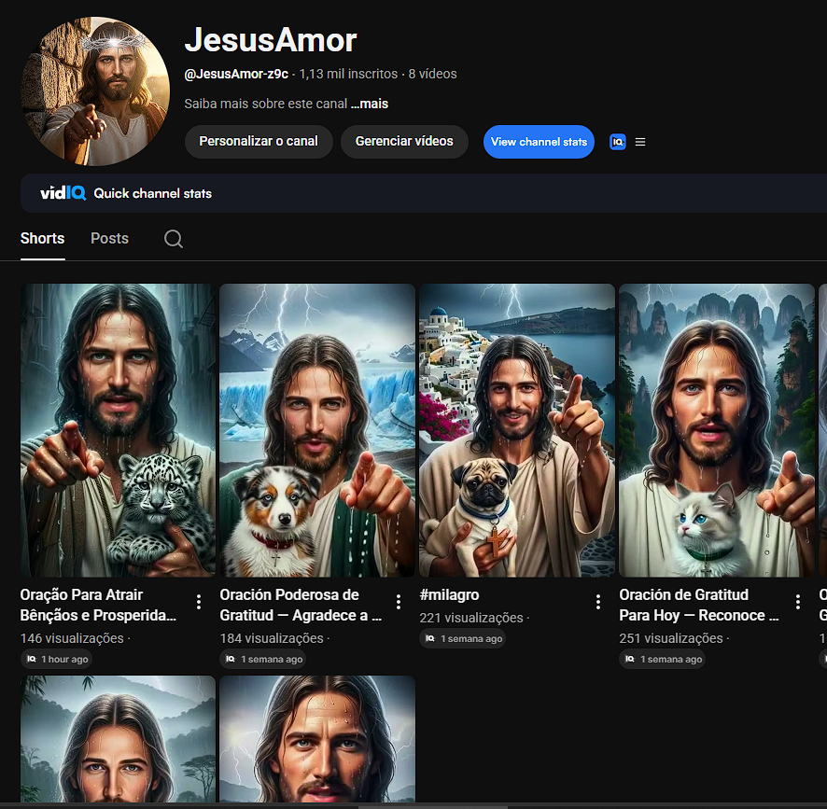
Task: Click the #milagro video title
Action: pyautogui.click(x=449, y=595)
